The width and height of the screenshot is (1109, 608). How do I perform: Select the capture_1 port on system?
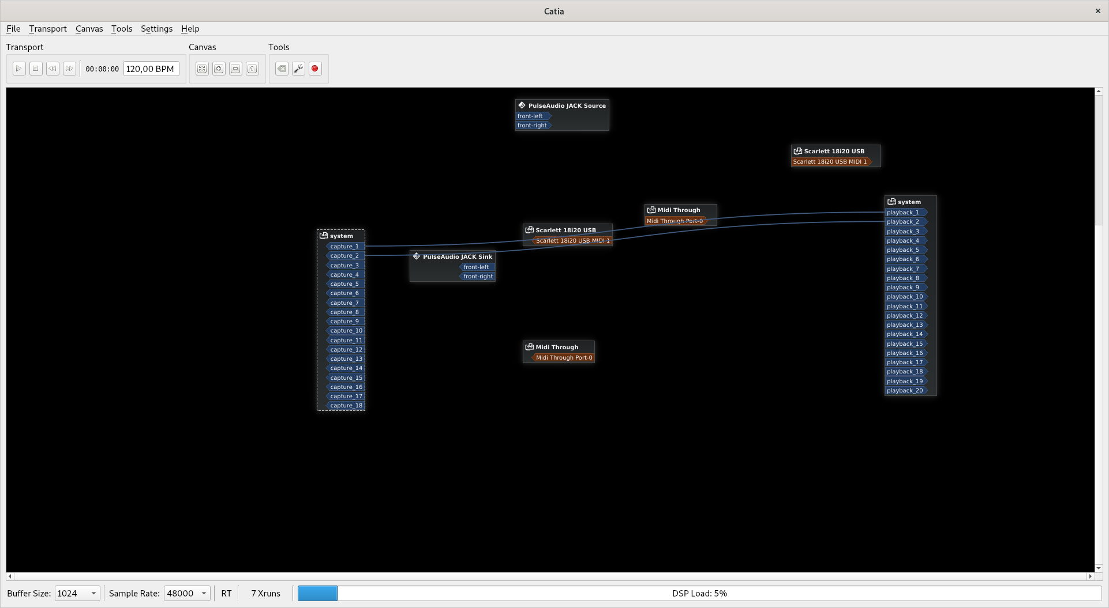coord(344,246)
